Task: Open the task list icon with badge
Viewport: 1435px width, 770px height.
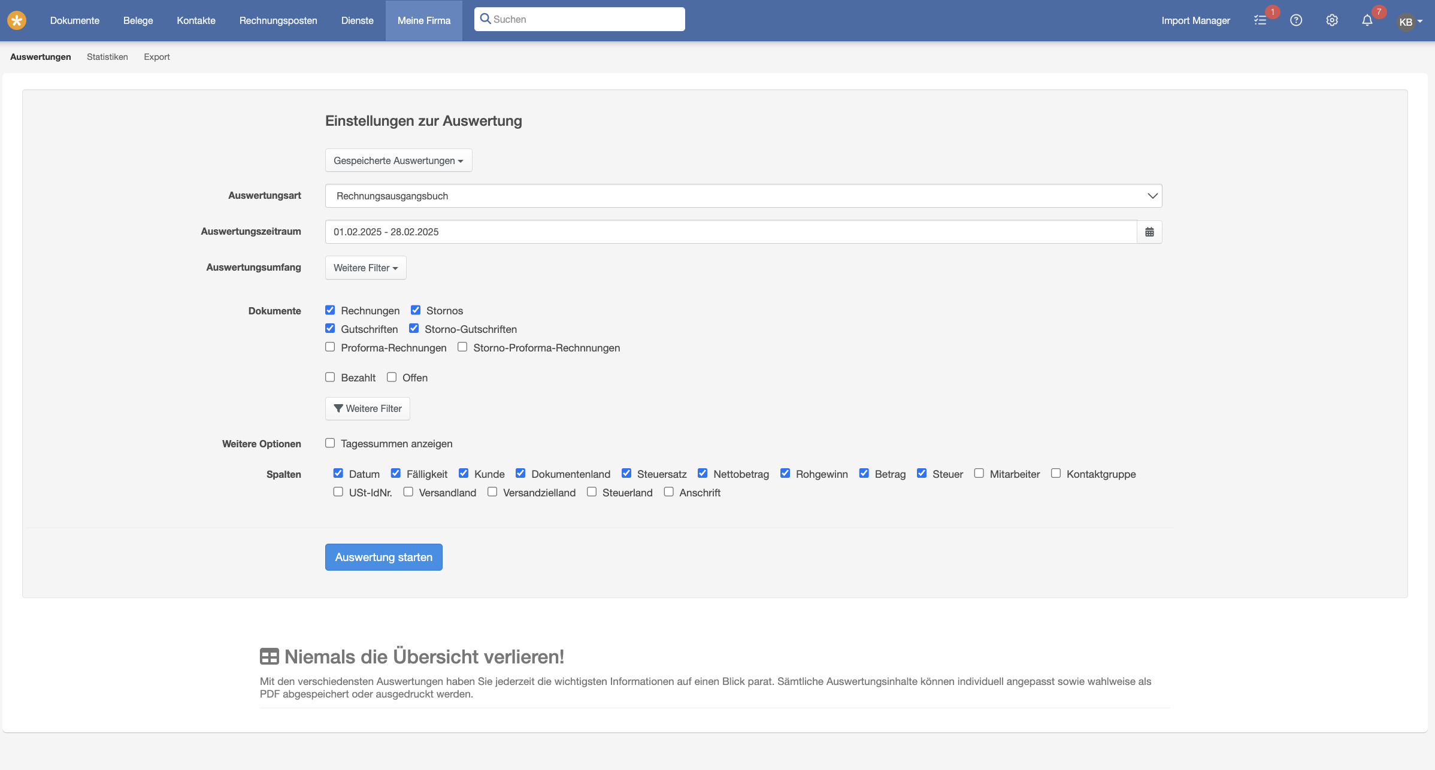Action: coord(1260,20)
